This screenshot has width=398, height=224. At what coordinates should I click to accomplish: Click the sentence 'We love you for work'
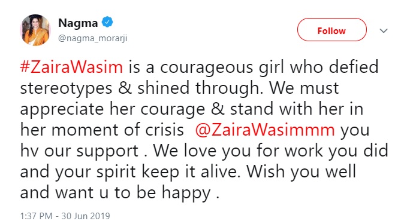pos(238,151)
